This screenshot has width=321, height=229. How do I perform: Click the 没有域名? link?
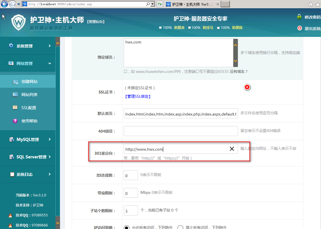coord(239,71)
